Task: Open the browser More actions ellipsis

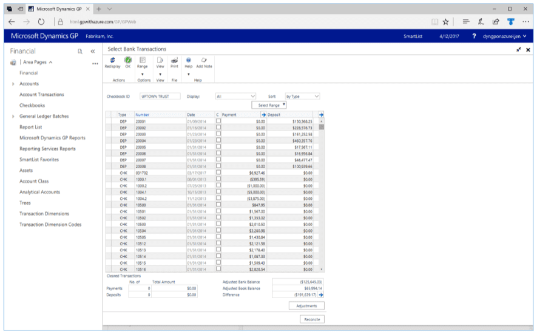Action: (525, 22)
